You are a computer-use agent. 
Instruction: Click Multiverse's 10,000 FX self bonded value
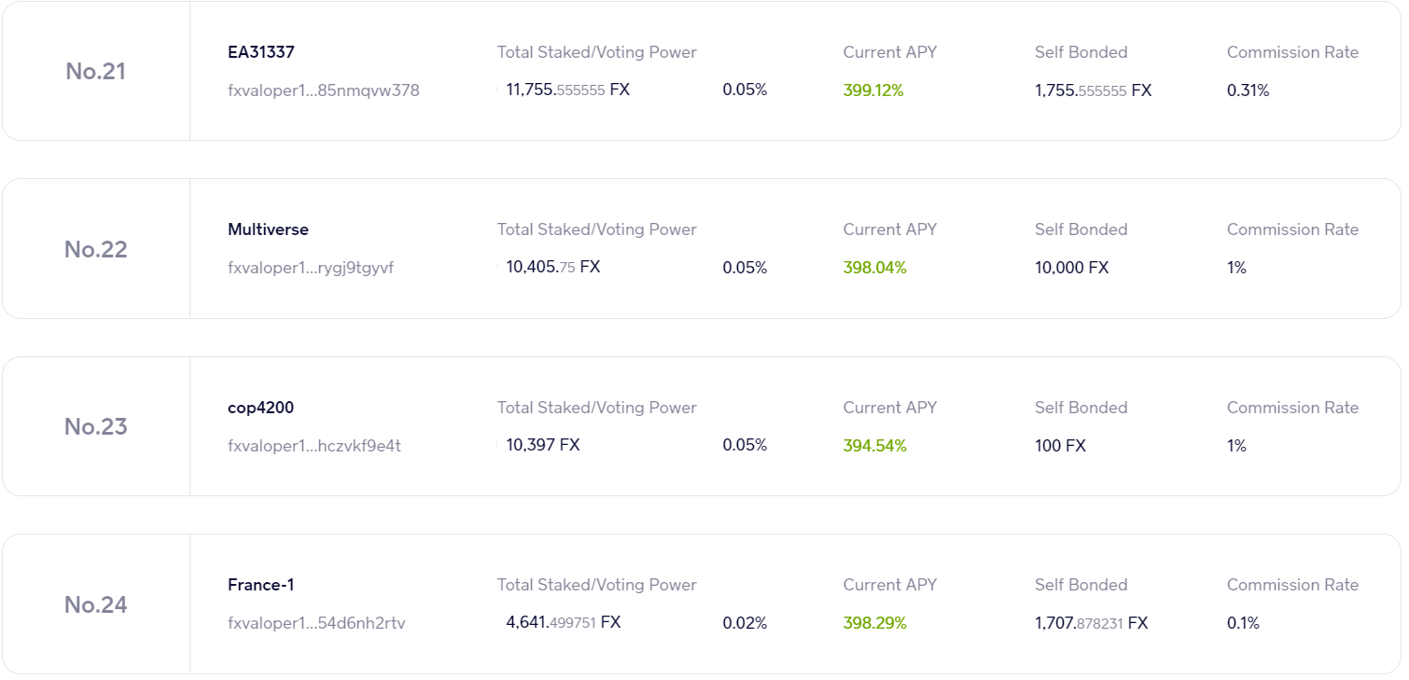click(x=1071, y=268)
